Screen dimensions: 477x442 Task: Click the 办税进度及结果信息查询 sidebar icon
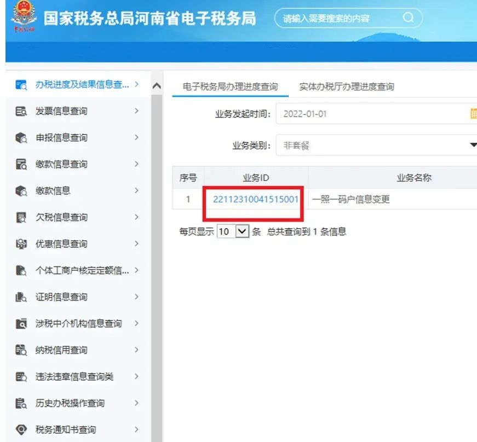pyautogui.click(x=21, y=84)
